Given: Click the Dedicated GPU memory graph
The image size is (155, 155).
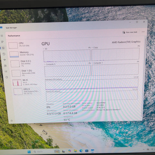Looking at the screenshot, I should click(x=92, y=84).
